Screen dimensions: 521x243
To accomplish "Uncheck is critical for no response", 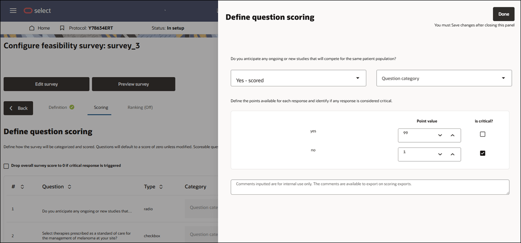I will (x=482, y=153).
